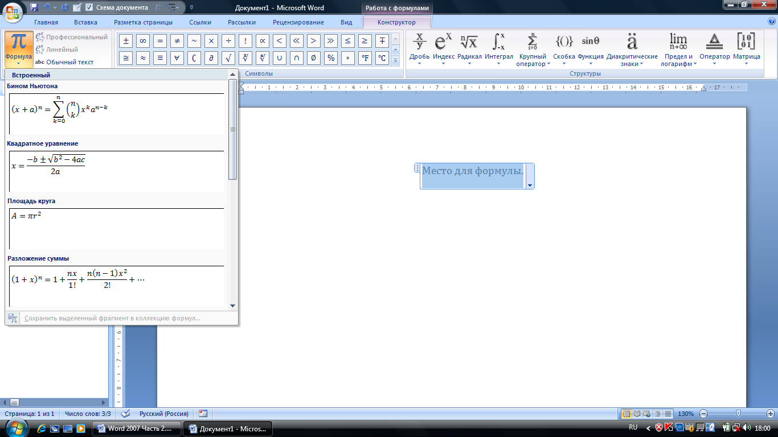The width and height of the screenshot is (778, 437).
Task: Insert minus-plus symbol ∓
Action: click(x=382, y=40)
